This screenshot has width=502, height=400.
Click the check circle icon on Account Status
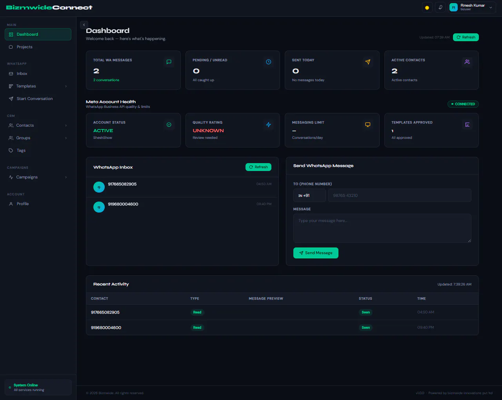click(169, 125)
